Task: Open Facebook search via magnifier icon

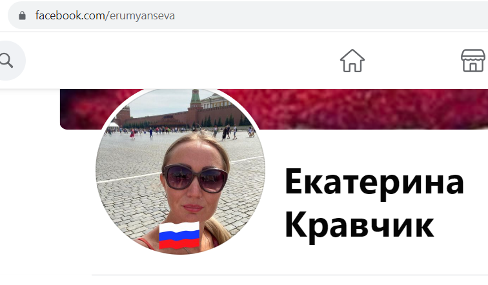Action: (x=6, y=61)
